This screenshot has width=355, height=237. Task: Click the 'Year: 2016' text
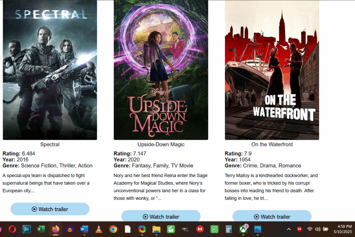[x=15, y=159]
